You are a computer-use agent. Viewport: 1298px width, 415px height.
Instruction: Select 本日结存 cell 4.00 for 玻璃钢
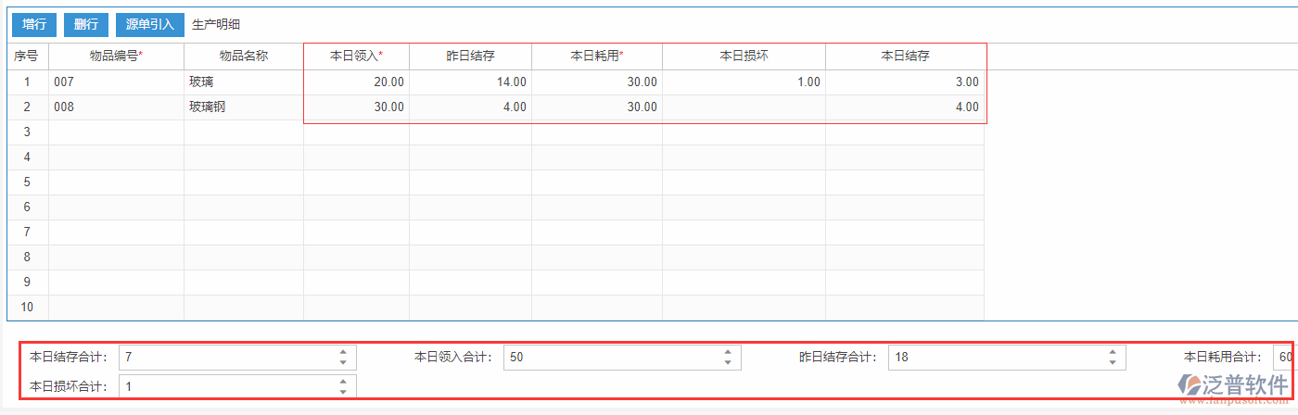pyautogui.click(x=905, y=107)
